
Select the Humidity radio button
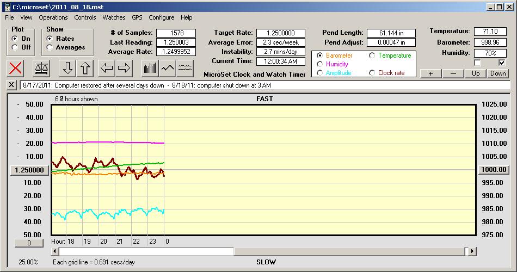tap(319, 64)
